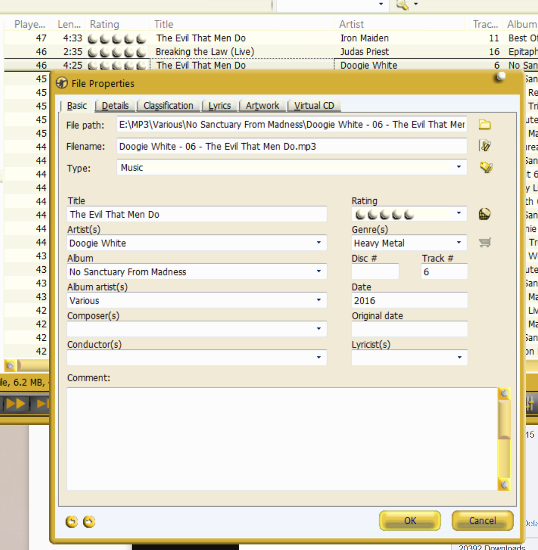Screen dimensions: 538x550
Task: Click the magnifier search icon in toolbar
Action: click(x=402, y=5)
